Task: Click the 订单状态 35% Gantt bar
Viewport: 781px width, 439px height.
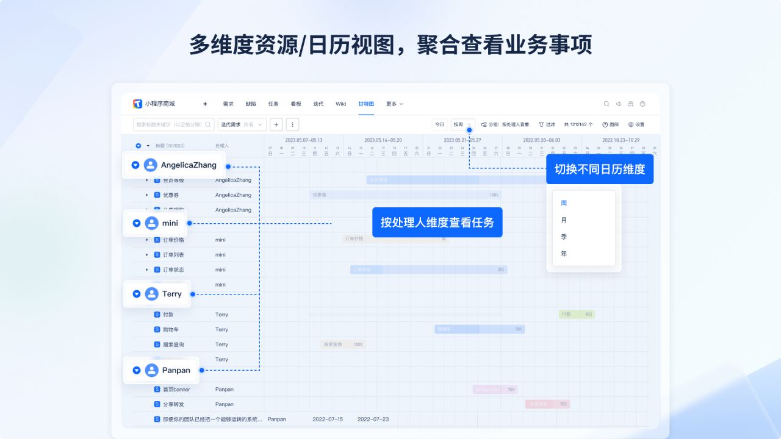Action: 428,269
